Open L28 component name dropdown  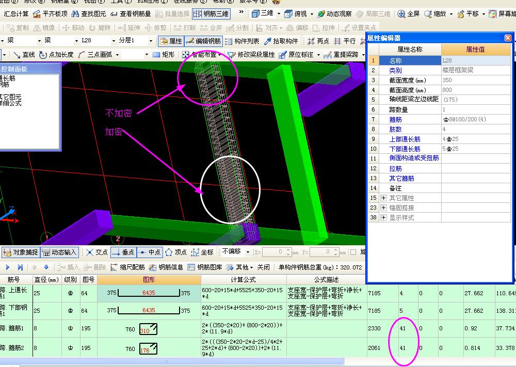point(114,41)
